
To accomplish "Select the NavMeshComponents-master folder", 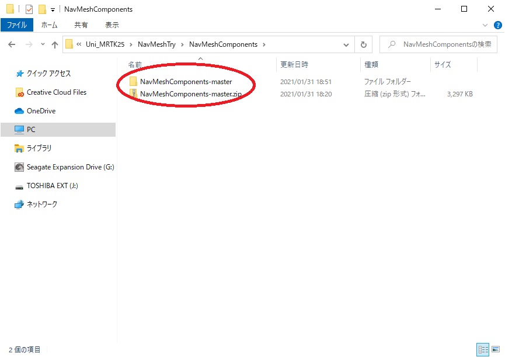I will click(186, 82).
